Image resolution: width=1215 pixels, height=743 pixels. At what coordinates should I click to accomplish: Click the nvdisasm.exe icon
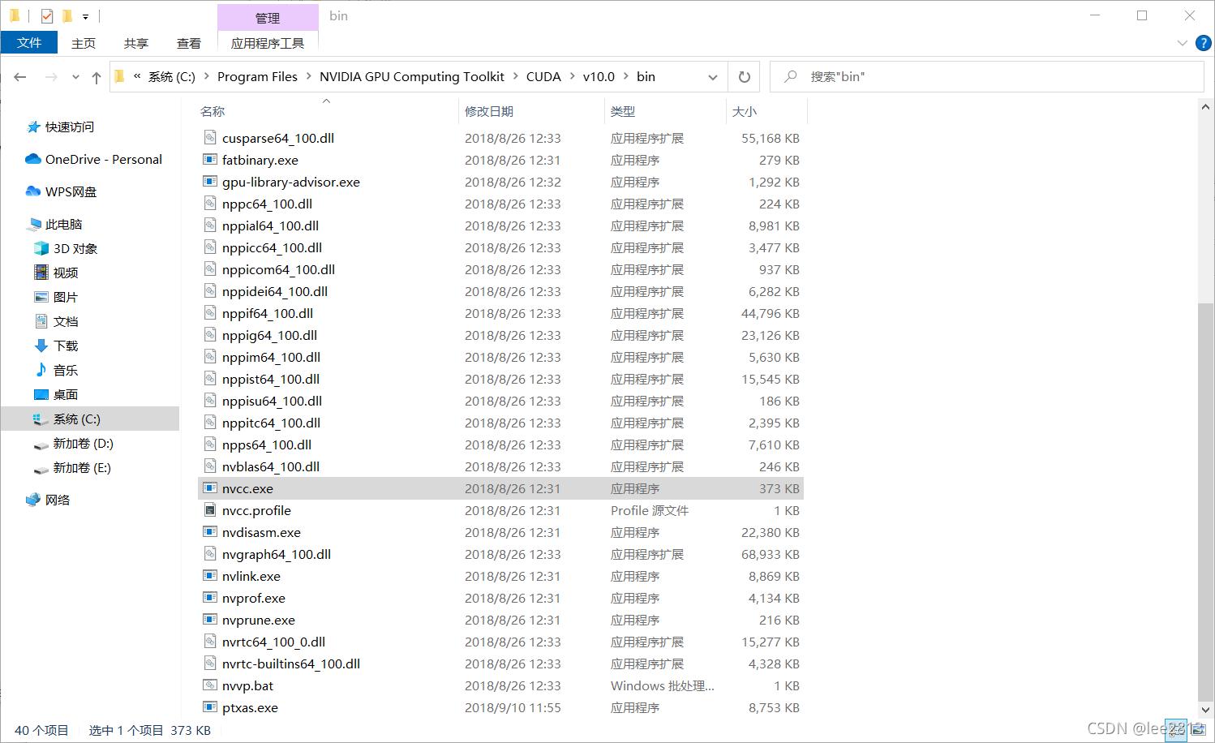(210, 532)
